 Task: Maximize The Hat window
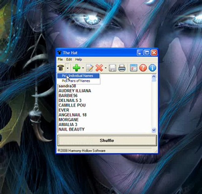coord(147,53)
